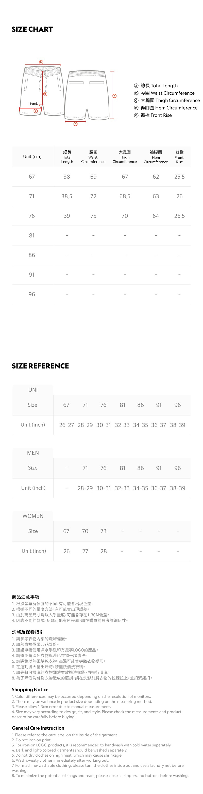
Task: Click the UNI size reference label
Action: [x=33, y=390]
